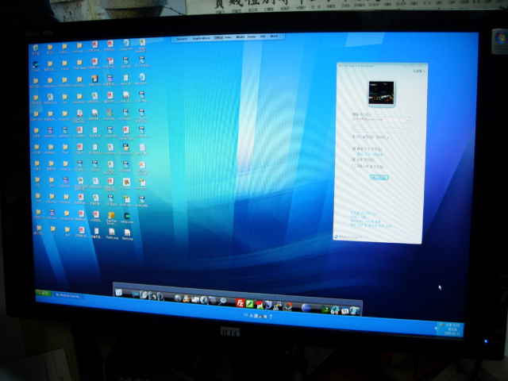Switch to the Util dock tab

point(263,37)
